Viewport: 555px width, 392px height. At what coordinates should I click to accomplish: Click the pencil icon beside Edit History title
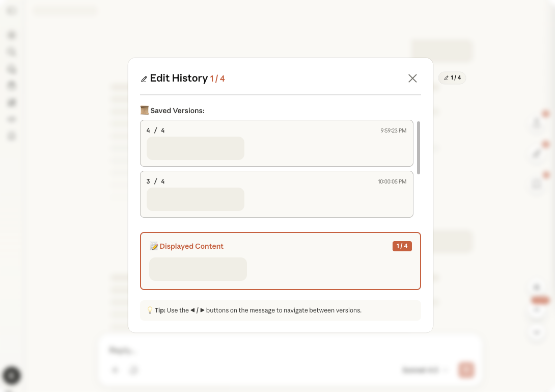[x=144, y=79]
